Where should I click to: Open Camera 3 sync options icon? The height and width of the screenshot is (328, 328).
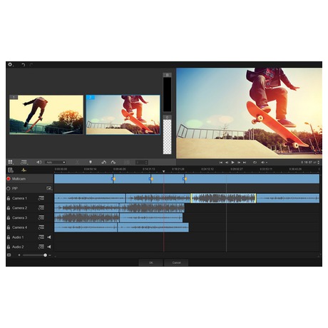(41, 217)
